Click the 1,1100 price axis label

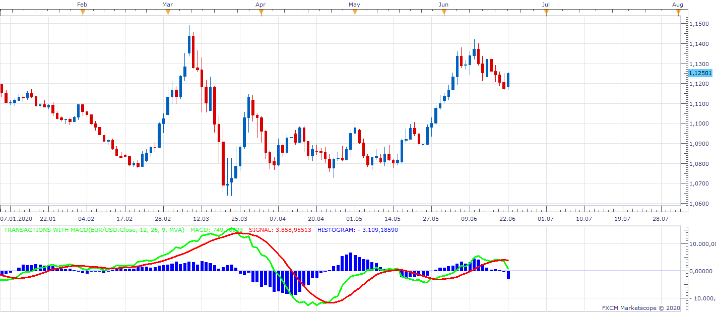pos(699,104)
